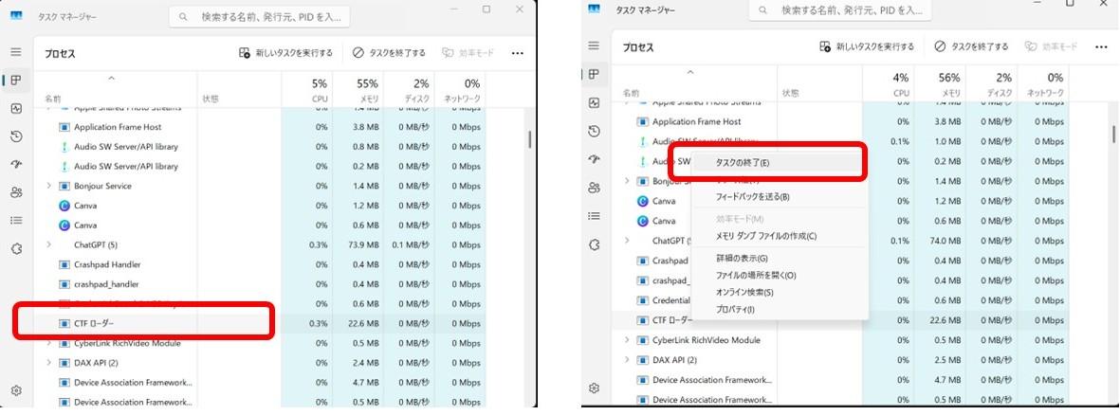Open Performance page icon in left window sidebar

point(16,108)
